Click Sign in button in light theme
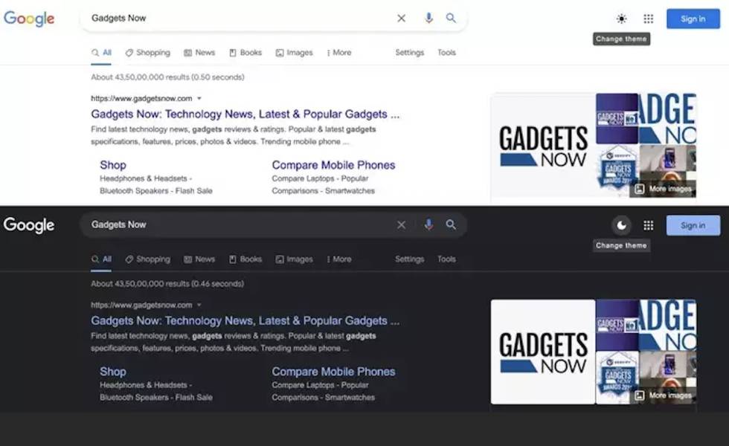 (693, 19)
